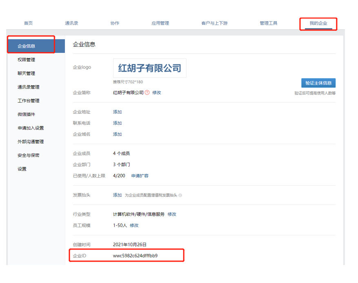Open 申请加入设置 in the sidebar
Viewport: 358px width, 283px height.
pyautogui.click(x=31, y=128)
